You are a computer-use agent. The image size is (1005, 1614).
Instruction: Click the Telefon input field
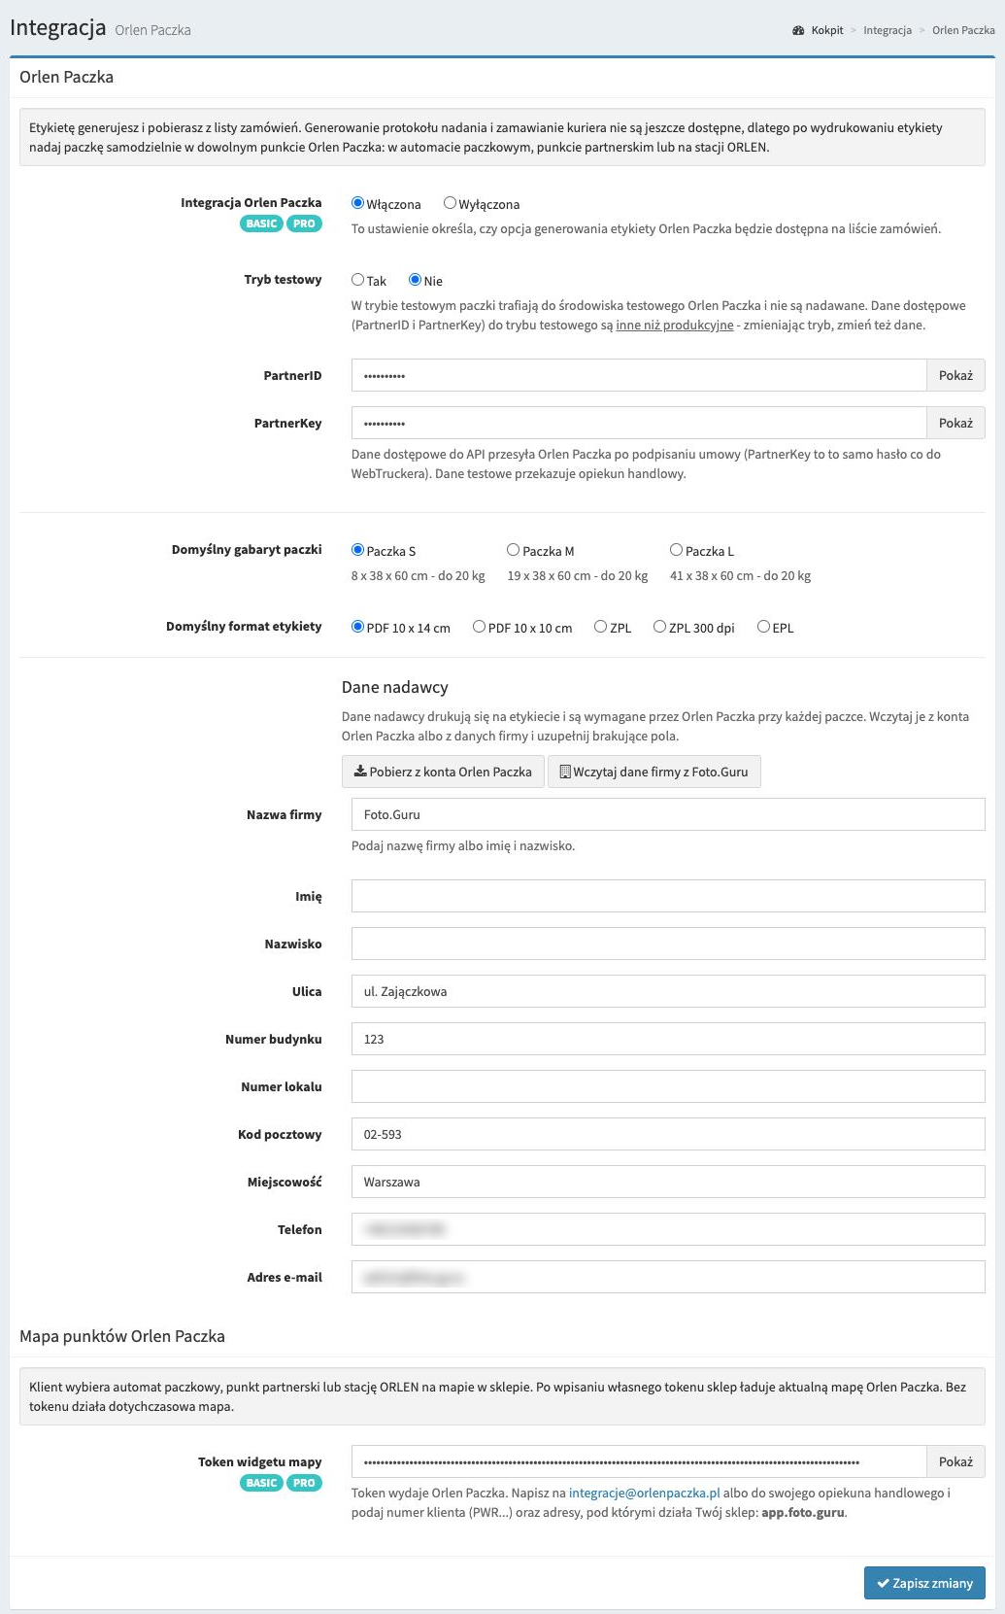click(x=668, y=1229)
